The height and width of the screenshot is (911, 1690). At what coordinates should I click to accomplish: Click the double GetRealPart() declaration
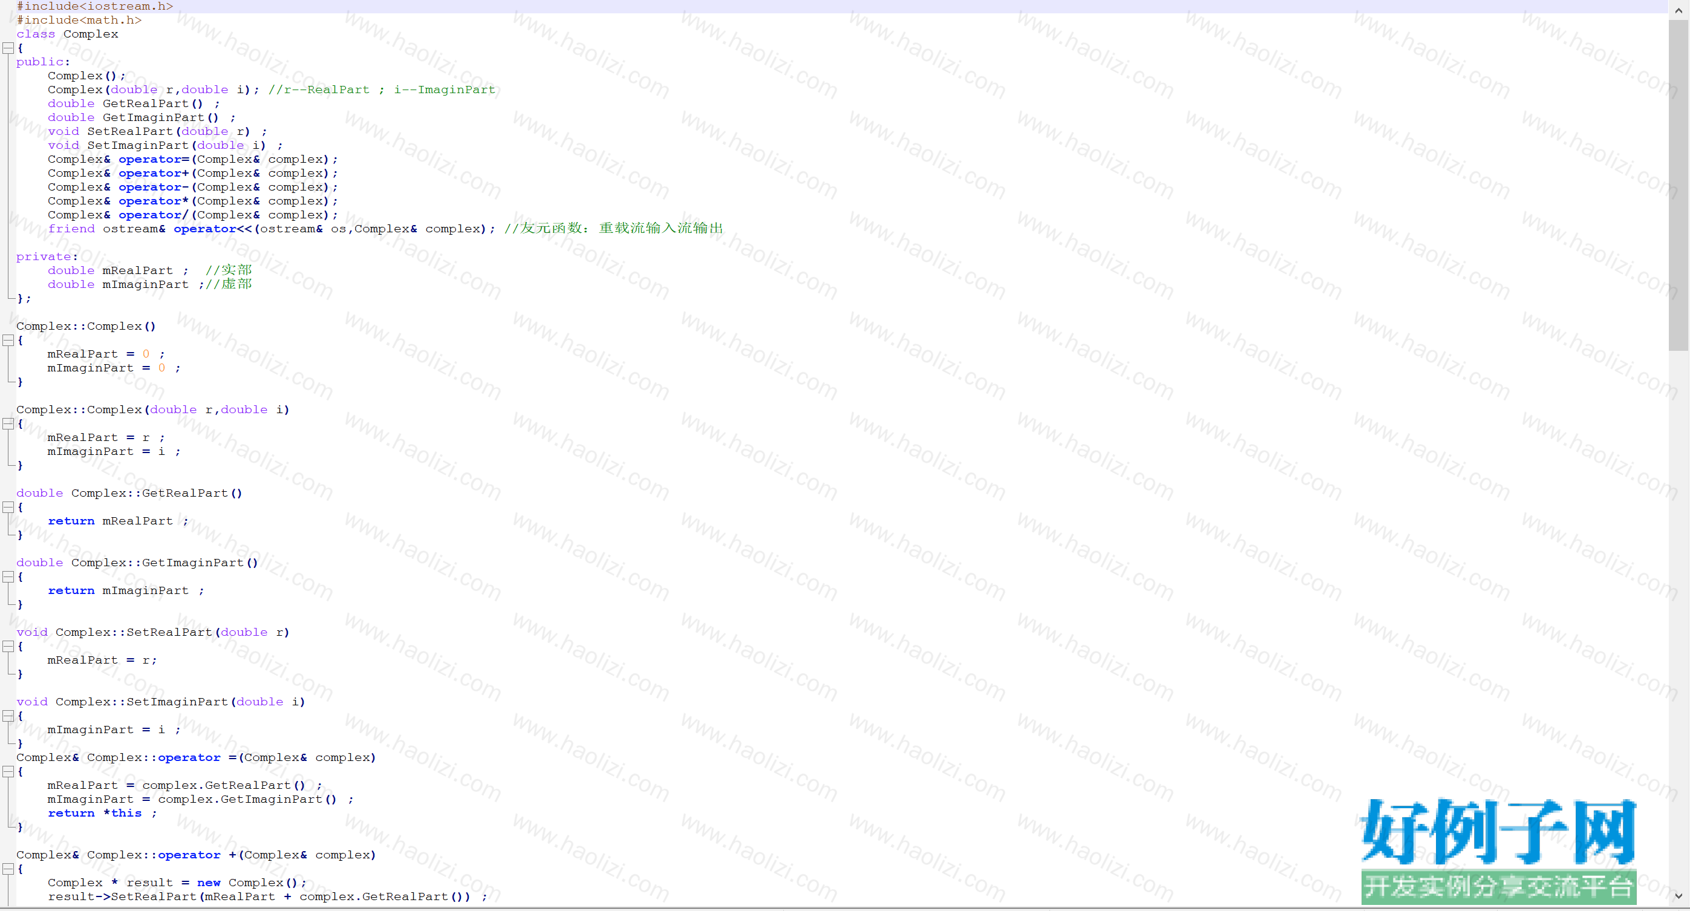point(133,103)
